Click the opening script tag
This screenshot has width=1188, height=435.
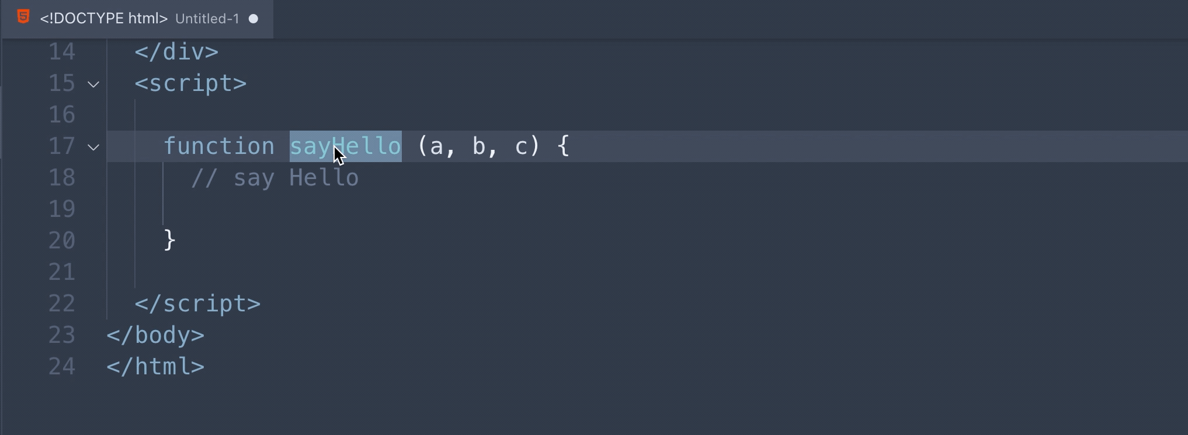click(x=191, y=83)
